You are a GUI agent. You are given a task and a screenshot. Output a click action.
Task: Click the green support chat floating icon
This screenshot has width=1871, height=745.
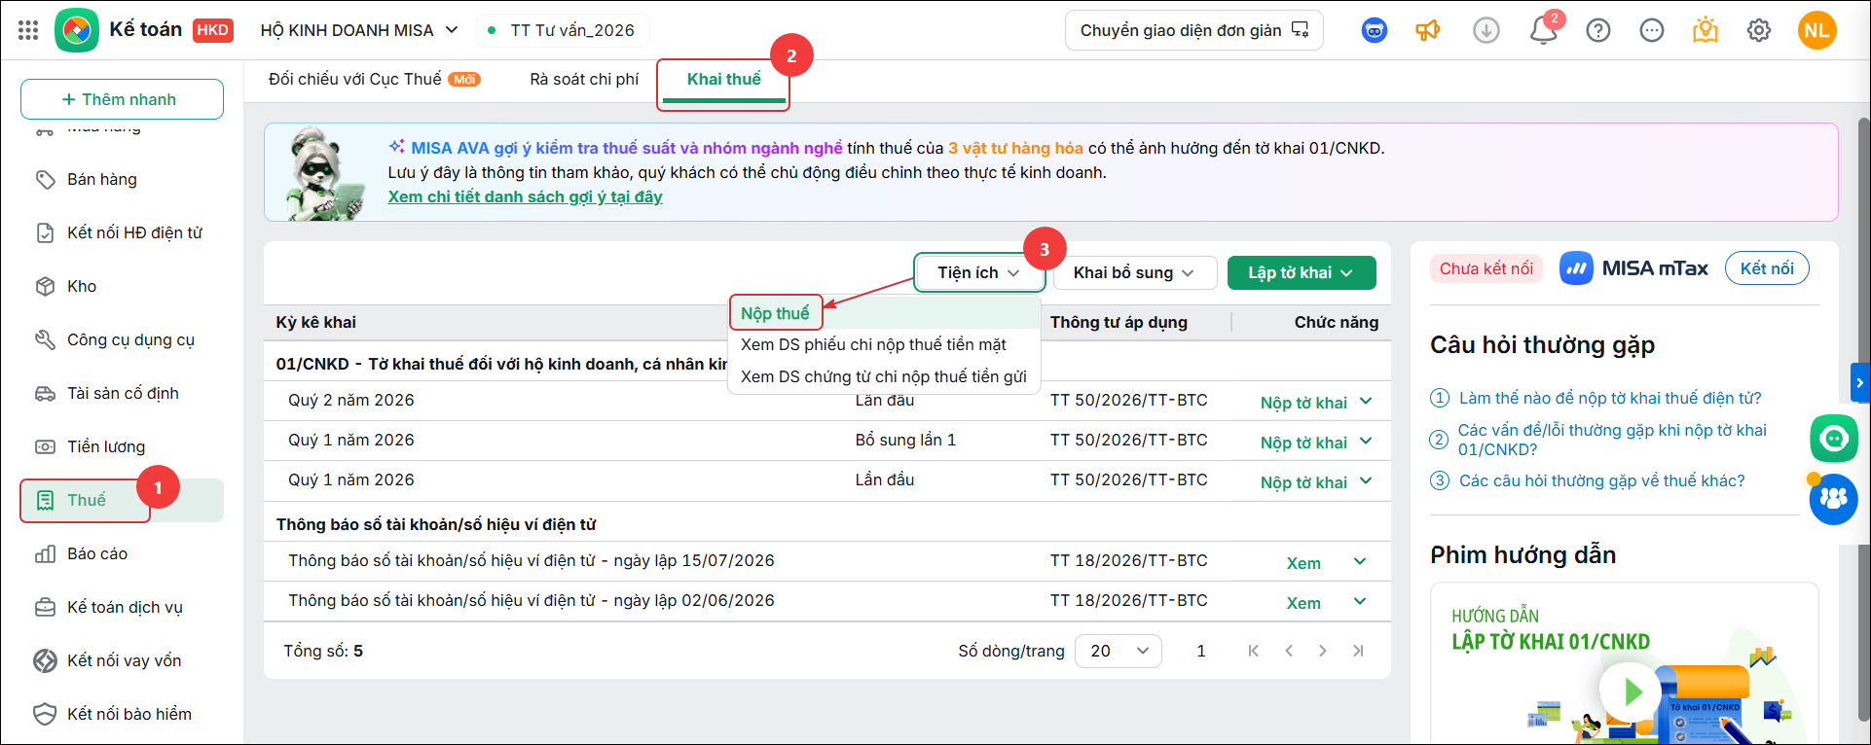[x=1834, y=439]
